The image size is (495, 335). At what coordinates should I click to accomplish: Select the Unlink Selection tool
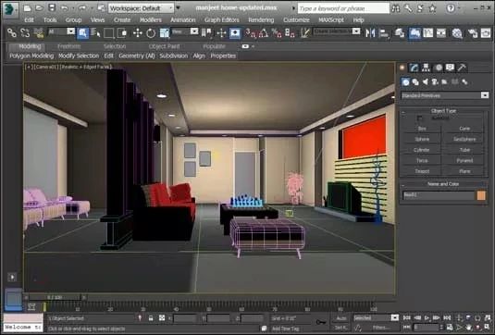25,32
